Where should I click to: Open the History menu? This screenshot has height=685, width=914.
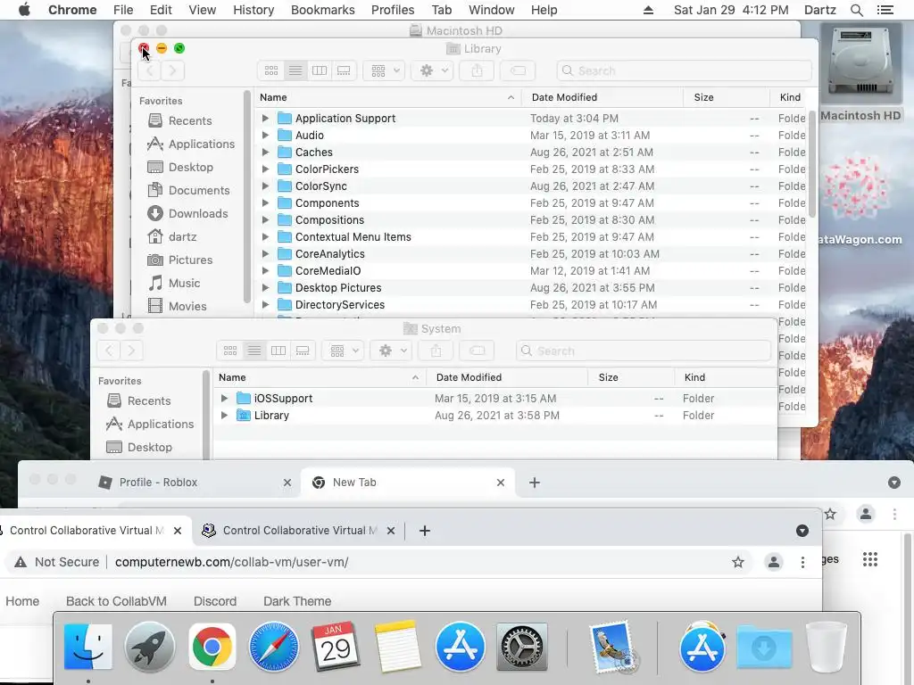(x=253, y=10)
